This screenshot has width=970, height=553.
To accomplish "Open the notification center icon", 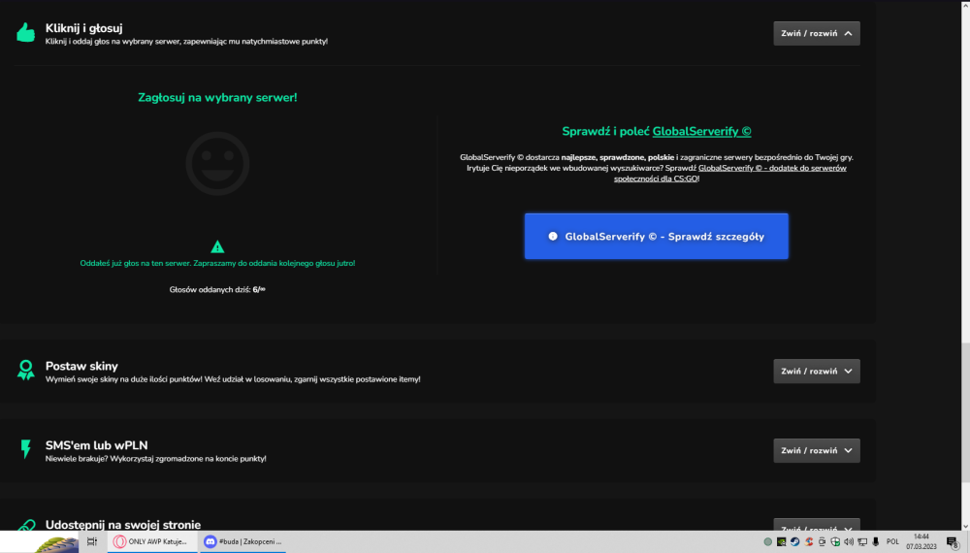I will click(x=954, y=542).
